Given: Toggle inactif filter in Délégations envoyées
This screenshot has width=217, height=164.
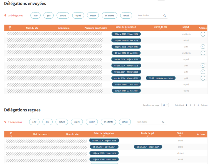Looking at the screenshot, I should tap(93, 16).
